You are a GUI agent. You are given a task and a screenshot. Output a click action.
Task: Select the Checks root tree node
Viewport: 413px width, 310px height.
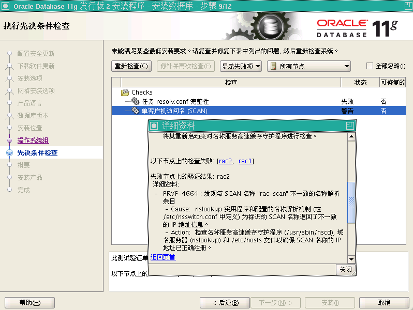tap(142, 92)
